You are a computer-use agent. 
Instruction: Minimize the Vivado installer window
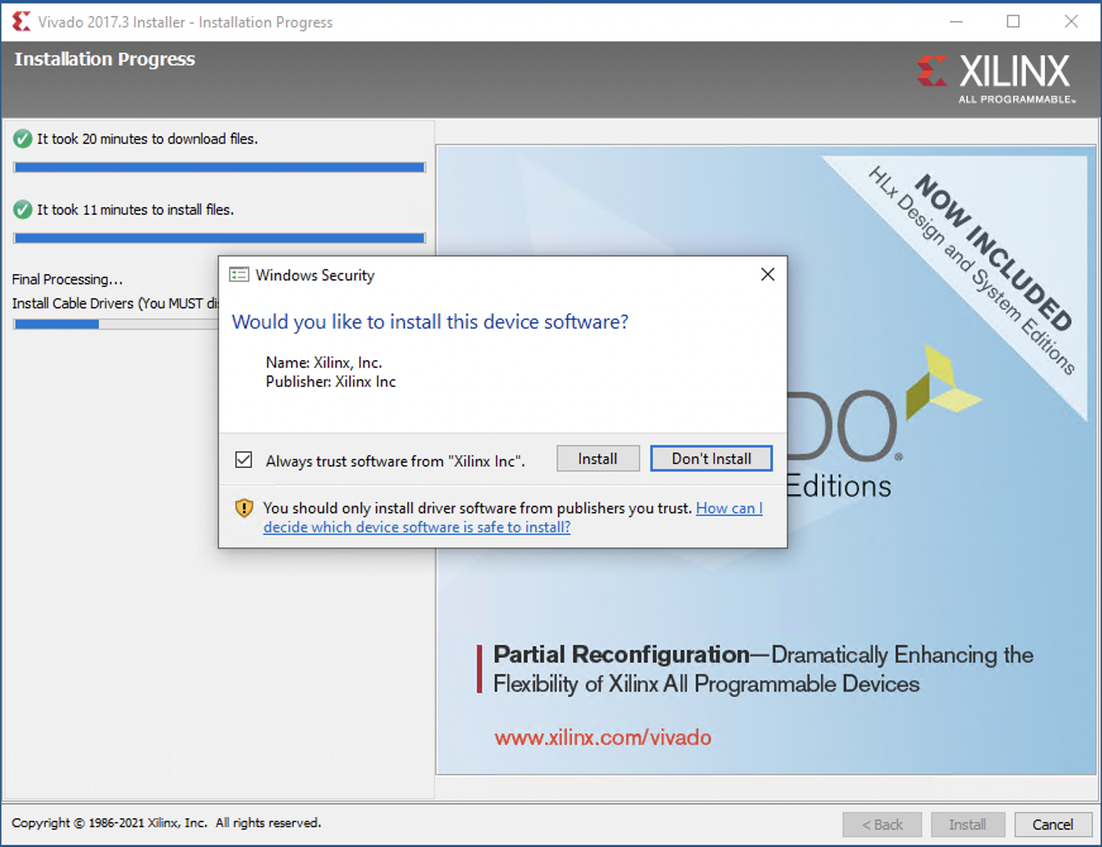(956, 22)
